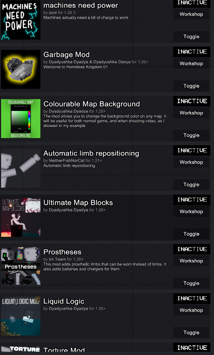This screenshot has width=214, height=355.
Task: Click INACTIVE status on Colourable Map Background
Action: tap(191, 101)
